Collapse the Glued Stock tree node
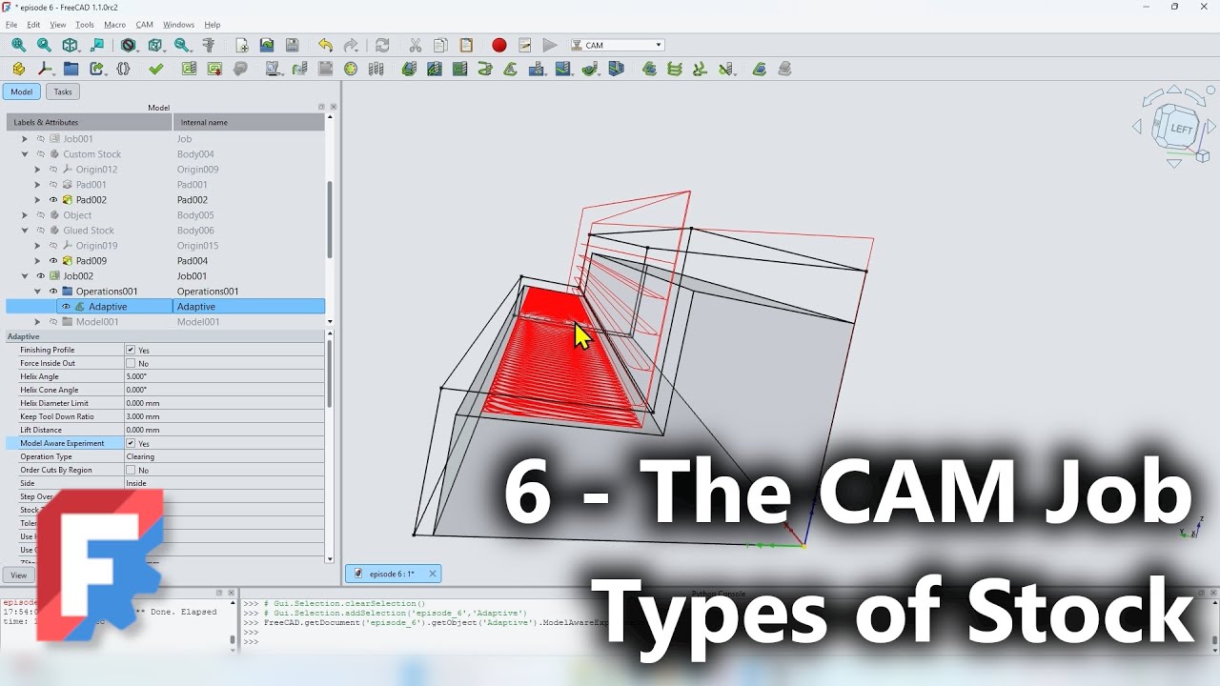 25,231
